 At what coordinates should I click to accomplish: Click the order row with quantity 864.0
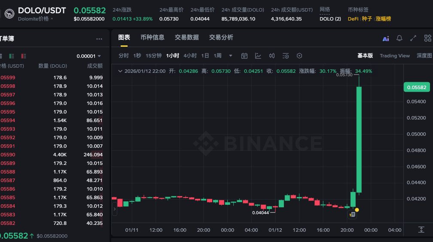52,180
